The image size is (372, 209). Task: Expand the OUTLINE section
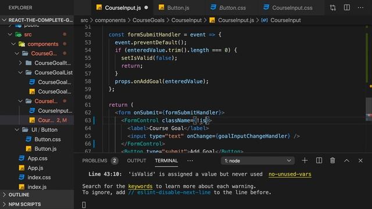4,195
